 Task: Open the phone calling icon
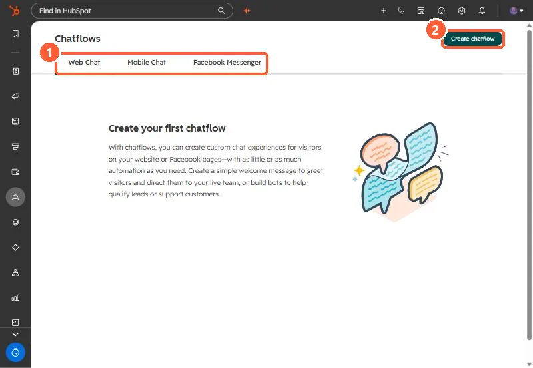tap(401, 11)
